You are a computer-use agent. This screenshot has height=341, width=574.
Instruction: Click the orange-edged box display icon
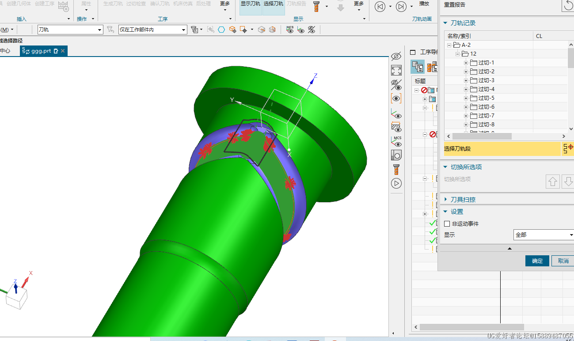272,30
